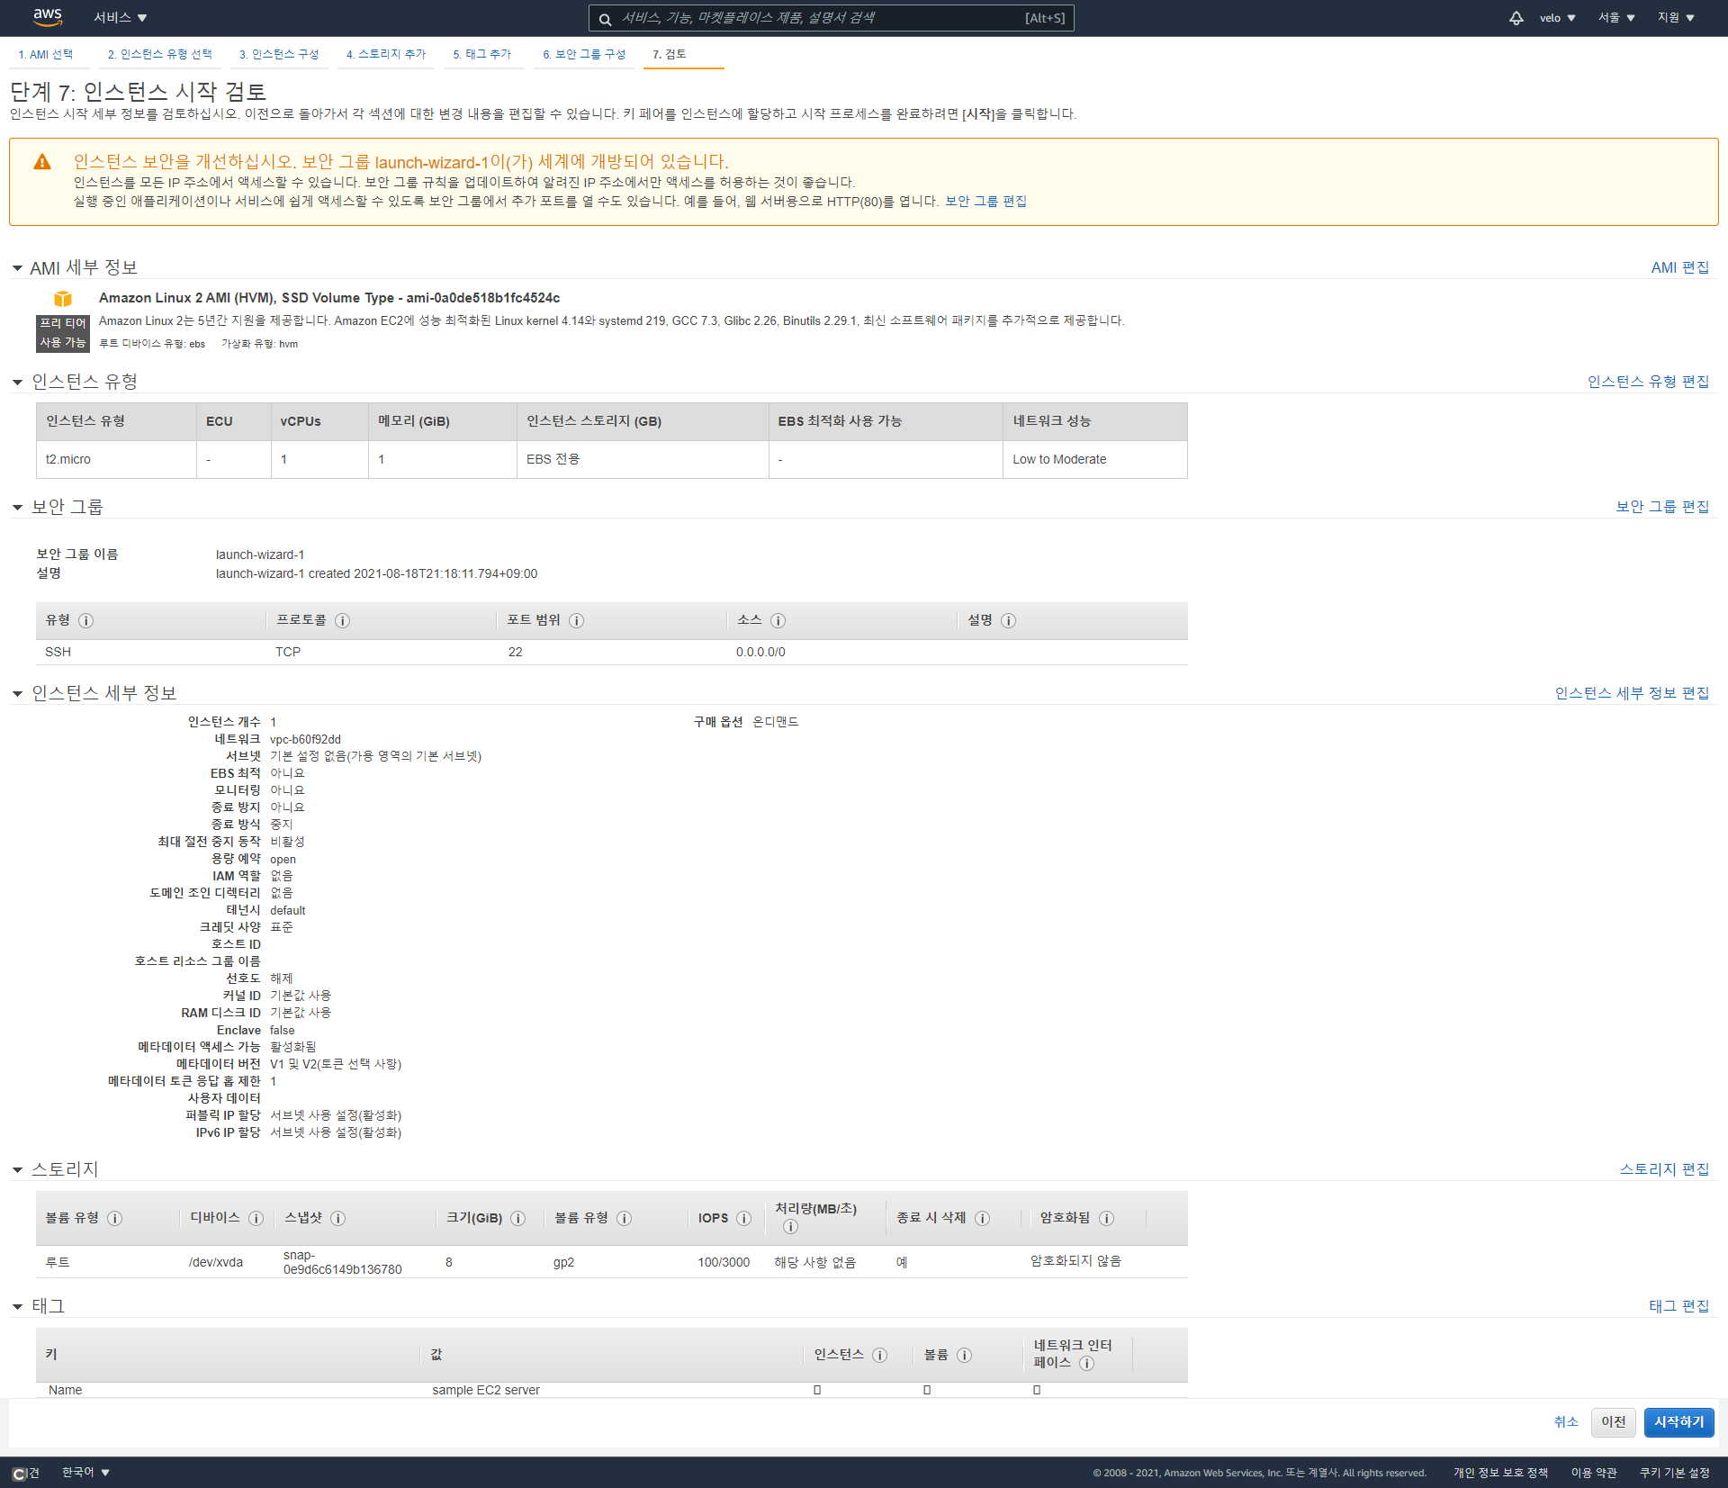Open the 서비스 dropdown menu
The height and width of the screenshot is (1488, 1728).
coord(120,18)
